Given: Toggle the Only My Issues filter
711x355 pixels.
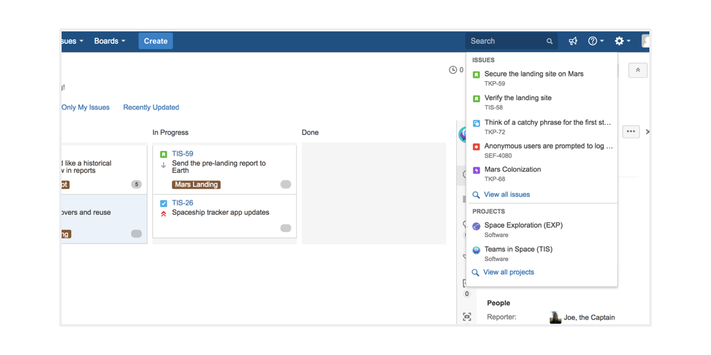Looking at the screenshot, I should click(85, 107).
